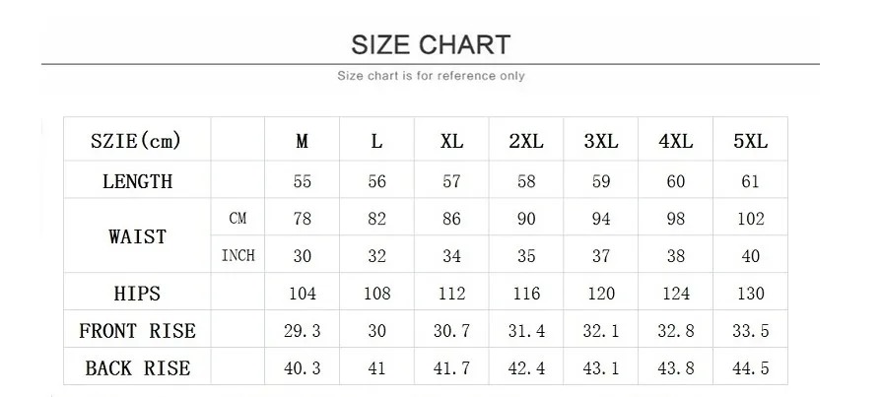Viewport: 882px width, 397px height.
Task: Click the WAIST row label
Action: (x=137, y=236)
